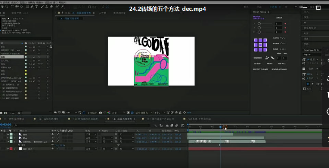Select the Camera tool
Screen dimensions: 329x168
pyautogui.click(x=17, y=6)
